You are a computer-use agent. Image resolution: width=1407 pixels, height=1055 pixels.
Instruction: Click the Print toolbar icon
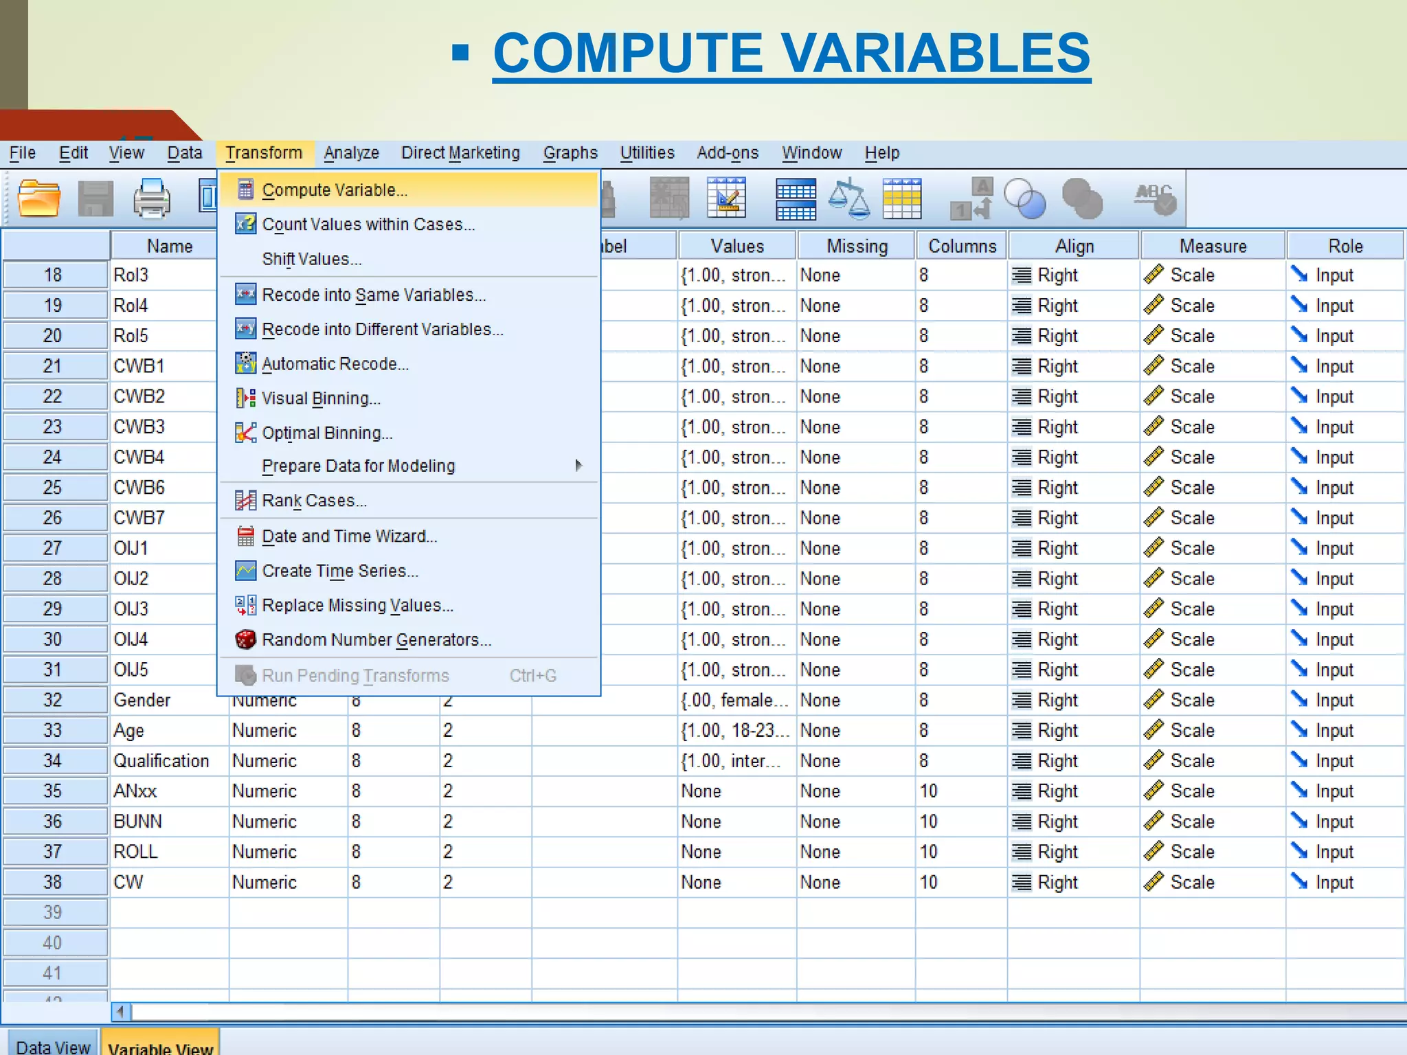pyautogui.click(x=151, y=198)
